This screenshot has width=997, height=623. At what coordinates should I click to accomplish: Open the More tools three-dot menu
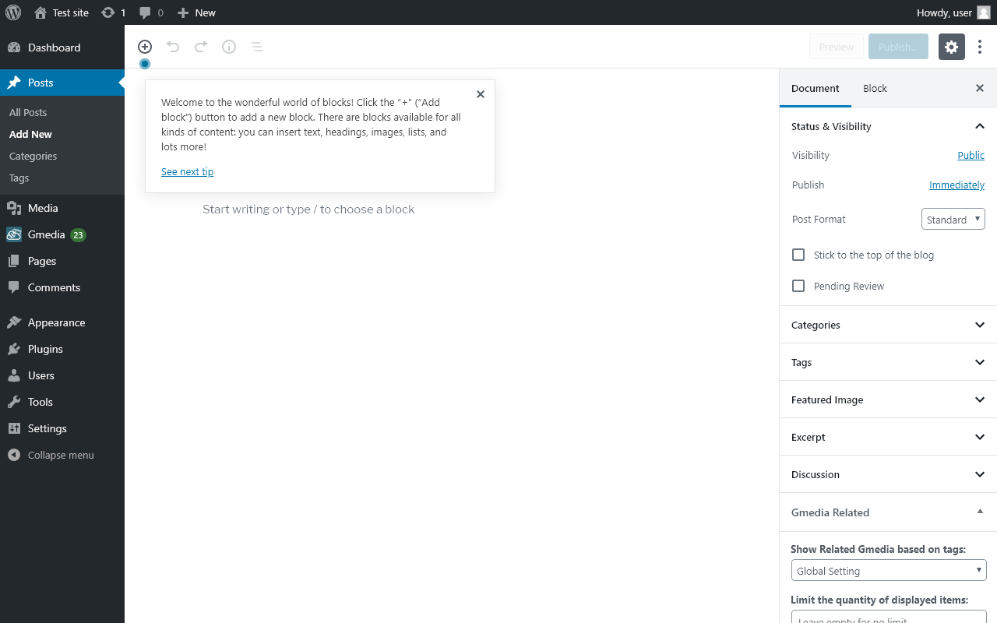coord(980,47)
